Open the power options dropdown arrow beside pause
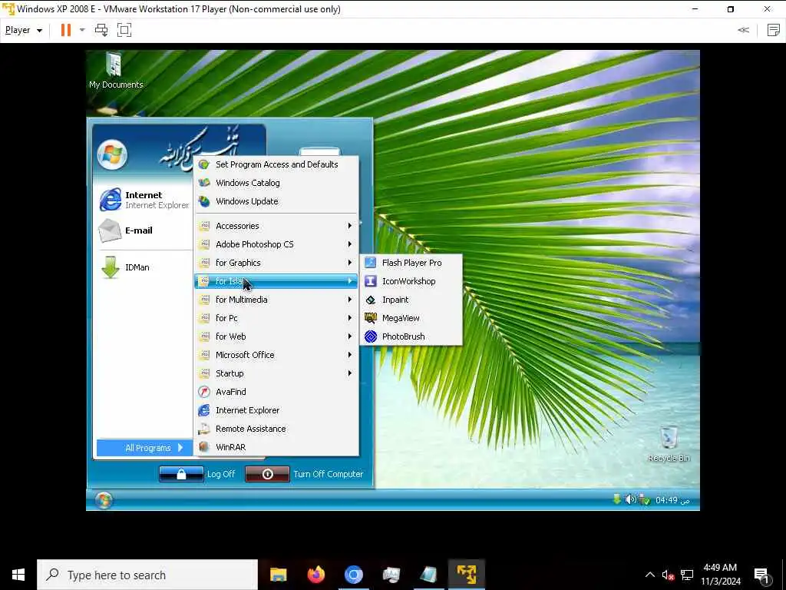This screenshot has width=786, height=590. 82,30
